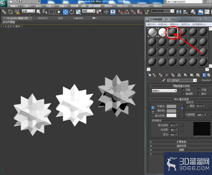Click Material ID Channel icon
The height and width of the screenshot is (175, 212).
(x=191, y=75)
